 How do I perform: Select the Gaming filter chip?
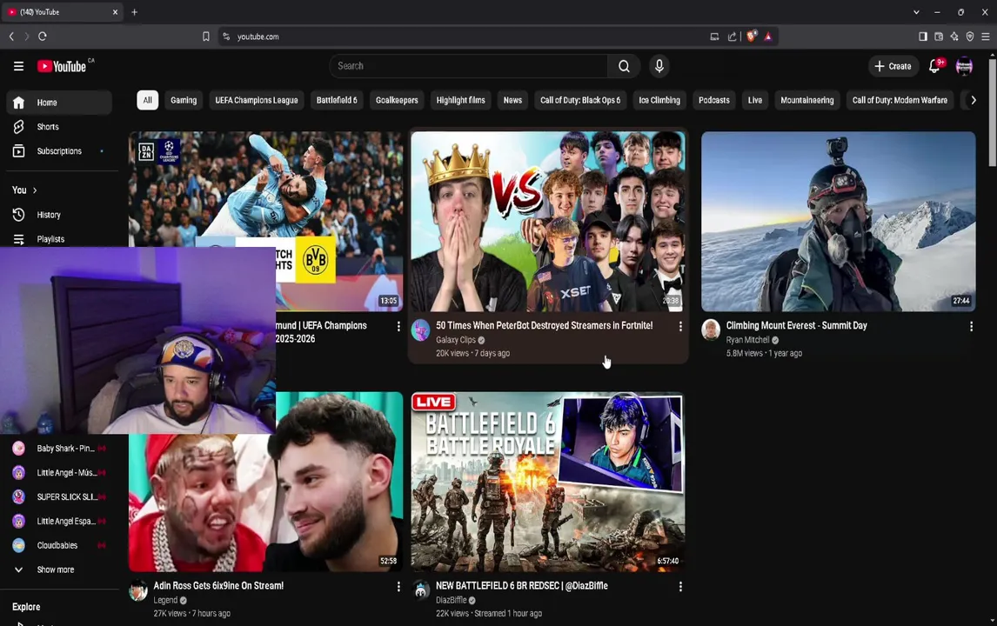tap(184, 100)
